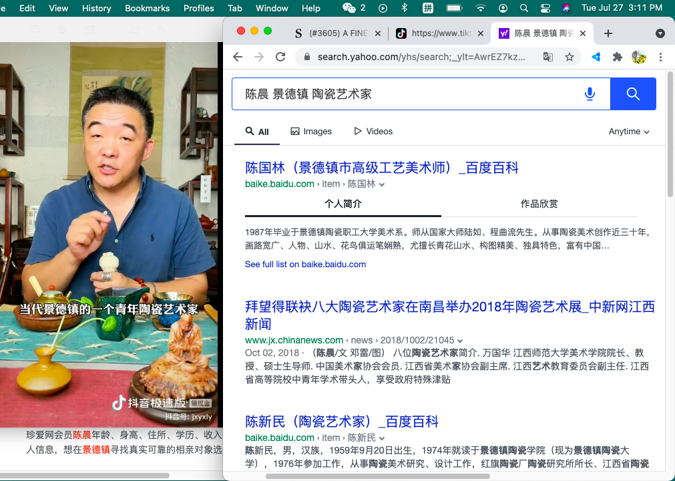Bookmark this page with the star icon
The width and height of the screenshot is (675, 481).
pyautogui.click(x=570, y=57)
